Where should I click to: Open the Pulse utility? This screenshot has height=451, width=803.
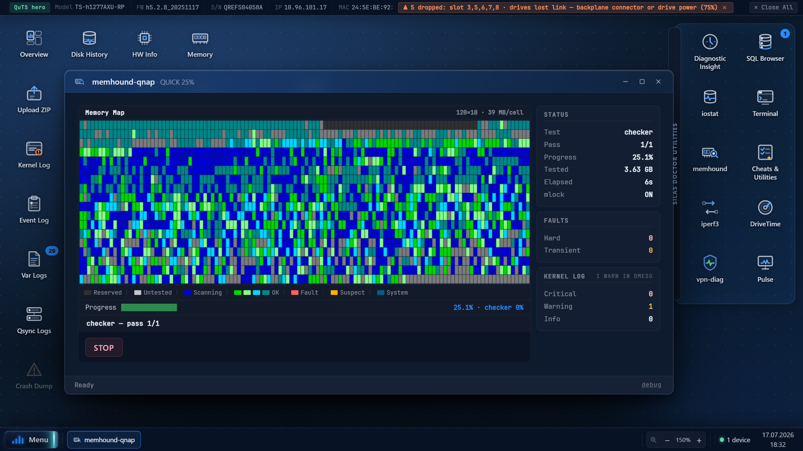pyautogui.click(x=765, y=270)
